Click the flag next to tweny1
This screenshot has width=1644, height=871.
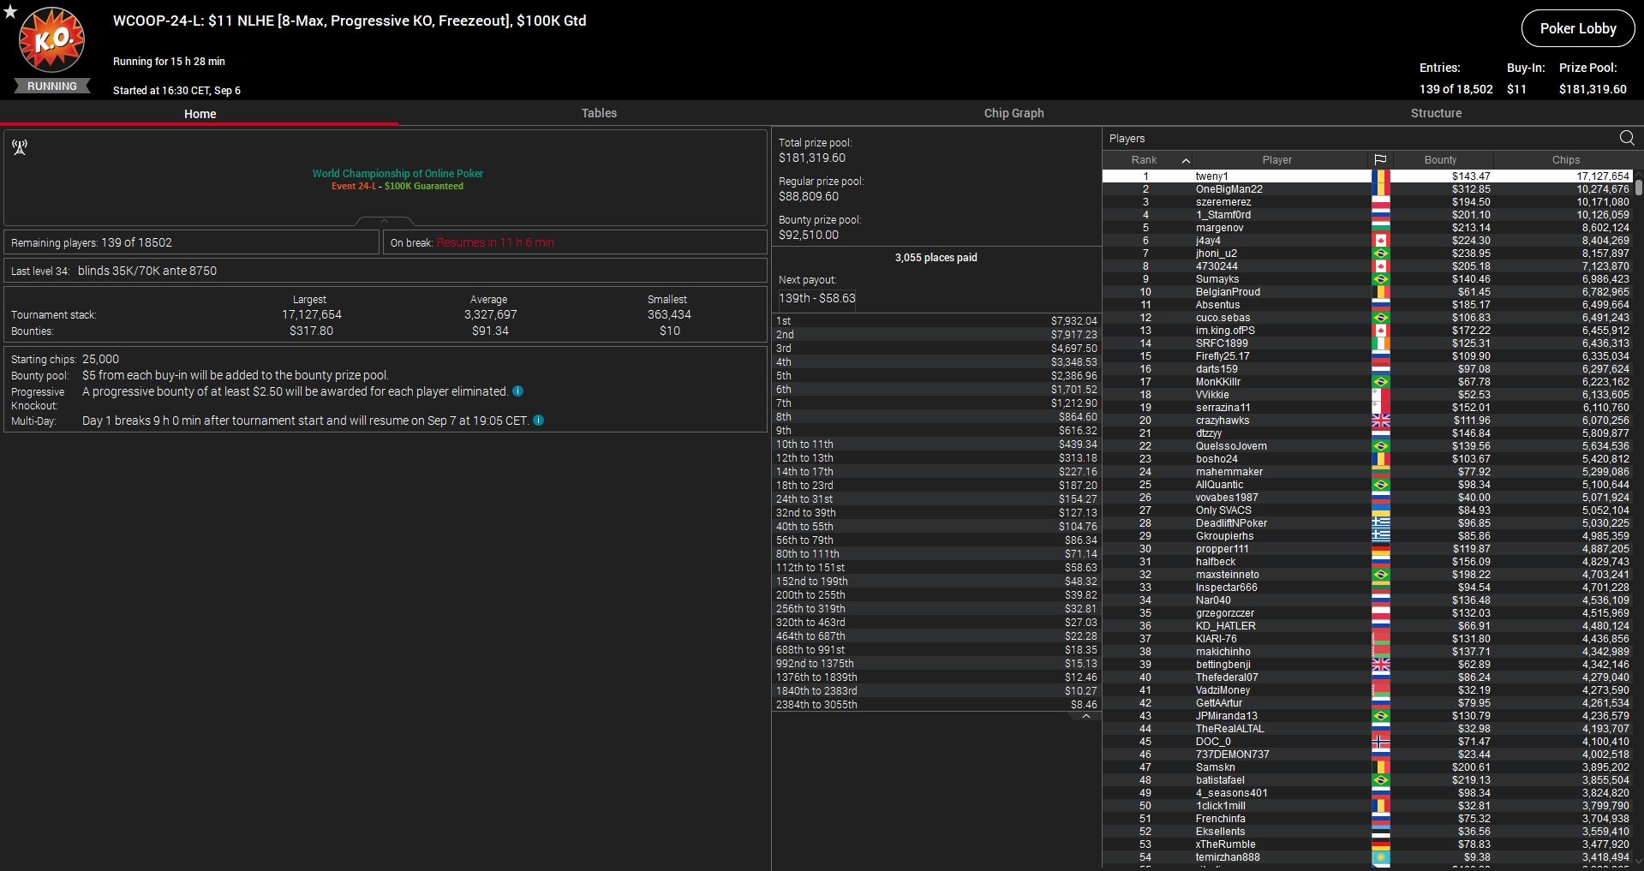pyautogui.click(x=1380, y=176)
